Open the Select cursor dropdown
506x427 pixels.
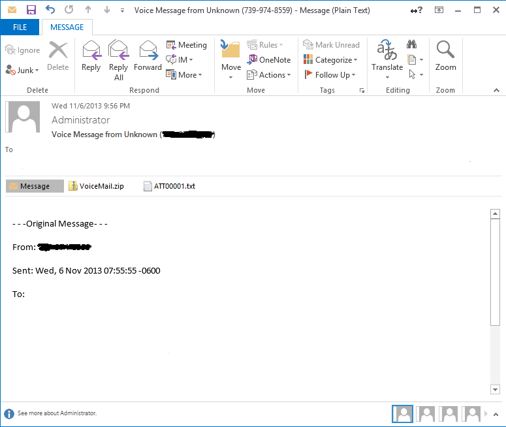[416, 74]
